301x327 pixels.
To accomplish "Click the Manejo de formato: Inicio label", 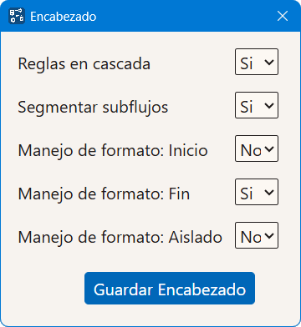I will click(113, 151).
